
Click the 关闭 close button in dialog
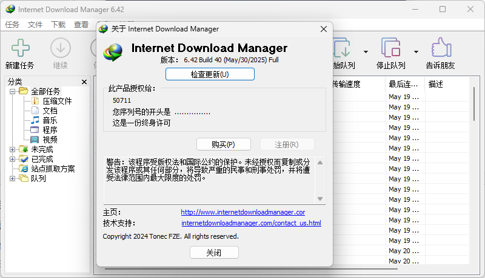[214, 253]
